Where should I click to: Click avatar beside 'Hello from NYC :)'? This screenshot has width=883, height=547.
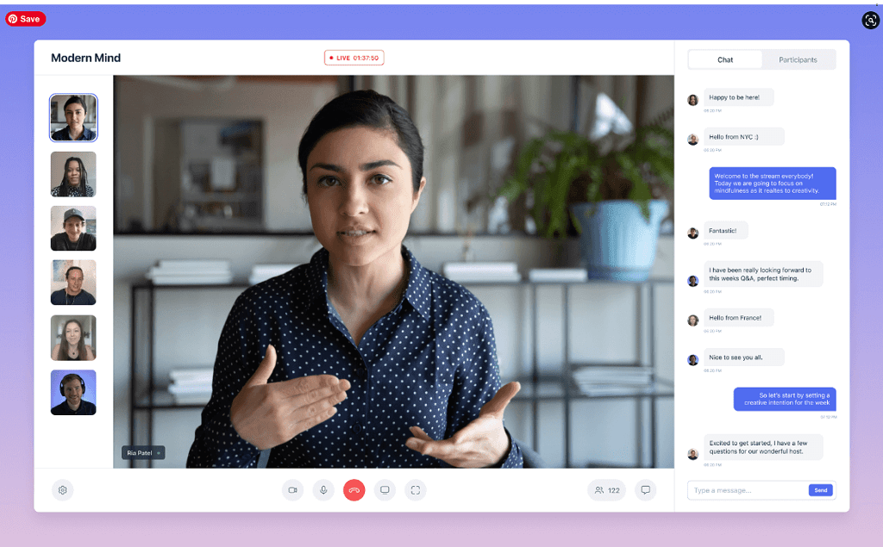tap(693, 140)
